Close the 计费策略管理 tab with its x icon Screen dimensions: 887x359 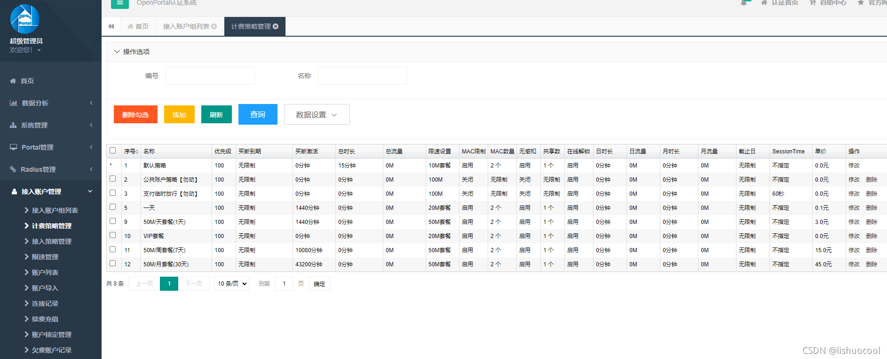tap(276, 26)
